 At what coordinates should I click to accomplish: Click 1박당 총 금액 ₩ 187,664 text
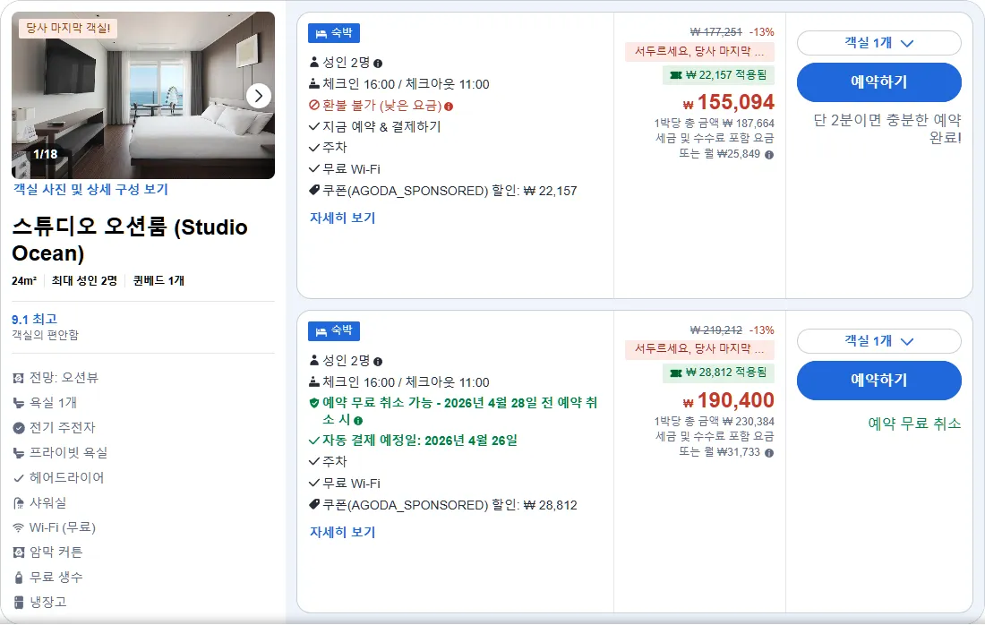pos(715,124)
